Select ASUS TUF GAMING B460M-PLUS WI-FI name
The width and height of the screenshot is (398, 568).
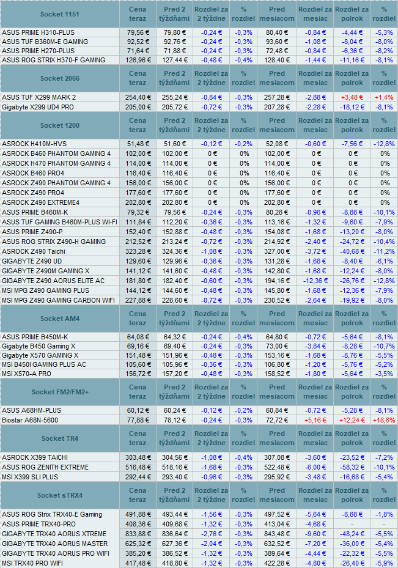pyautogui.click(x=59, y=222)
